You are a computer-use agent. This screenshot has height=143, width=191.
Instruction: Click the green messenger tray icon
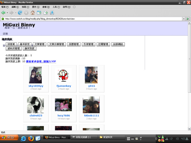coord(163,137)
